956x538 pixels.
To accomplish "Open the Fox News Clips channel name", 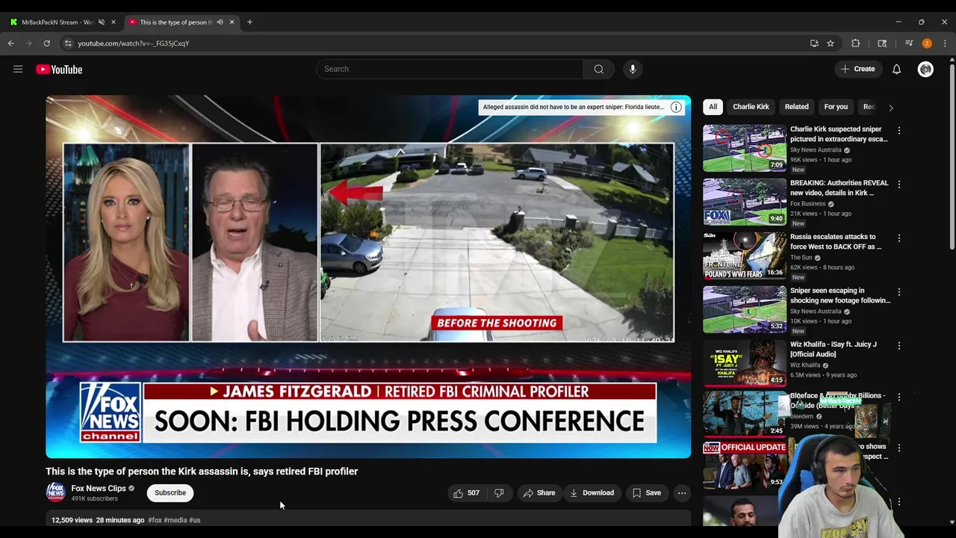I will pos(99,488).
